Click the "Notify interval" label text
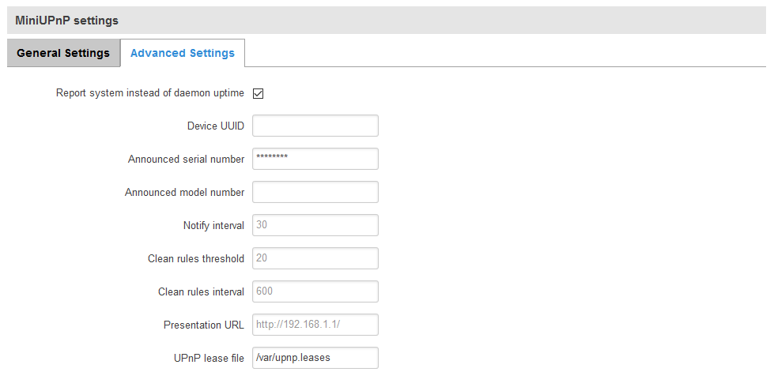Screen dimensions: 774x376 pos(213,226)
